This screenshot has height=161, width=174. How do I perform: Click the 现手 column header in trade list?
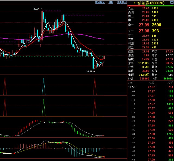click(170, 83)
